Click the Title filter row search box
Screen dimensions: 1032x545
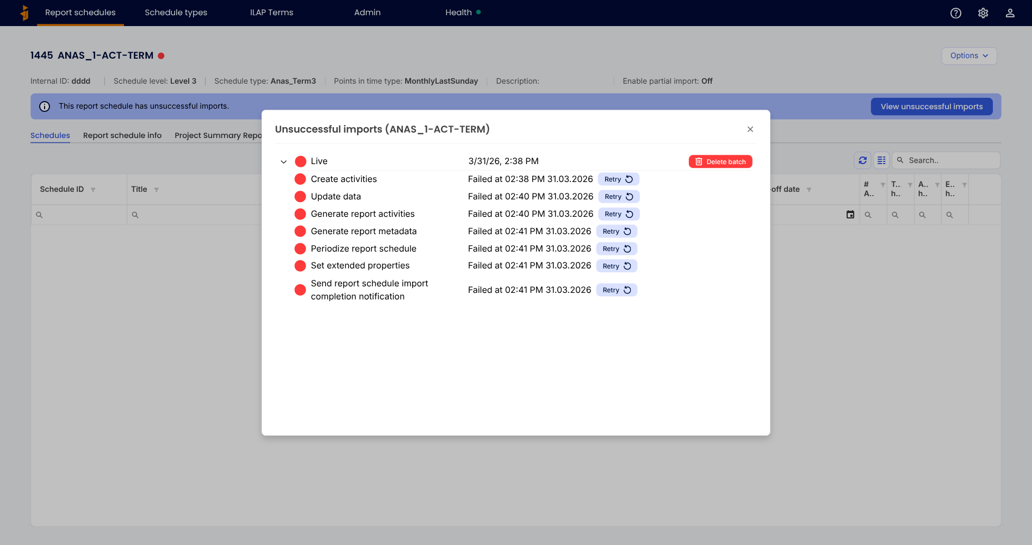coord(195,215)
